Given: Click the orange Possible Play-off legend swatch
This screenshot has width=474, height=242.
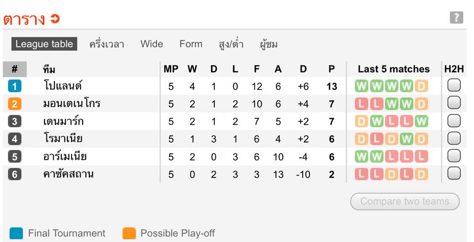Looking at the screenshot, I should [x=129, y=233].
